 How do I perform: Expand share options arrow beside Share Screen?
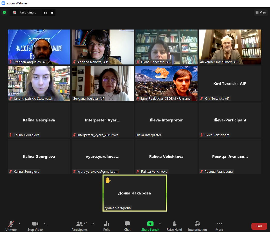(160, 224)
